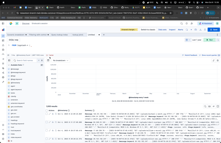Toggle the select all rows checkbox
The image size is (221, 143).
47,110
